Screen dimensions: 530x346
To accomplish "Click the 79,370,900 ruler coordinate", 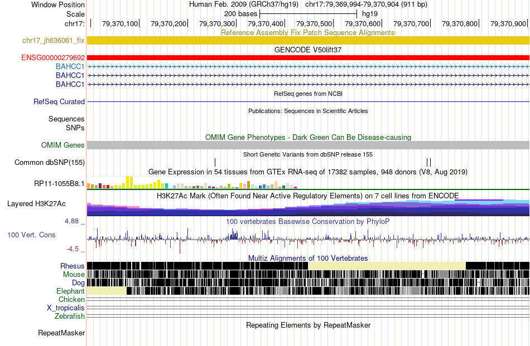I will click(x=508, y=23).
